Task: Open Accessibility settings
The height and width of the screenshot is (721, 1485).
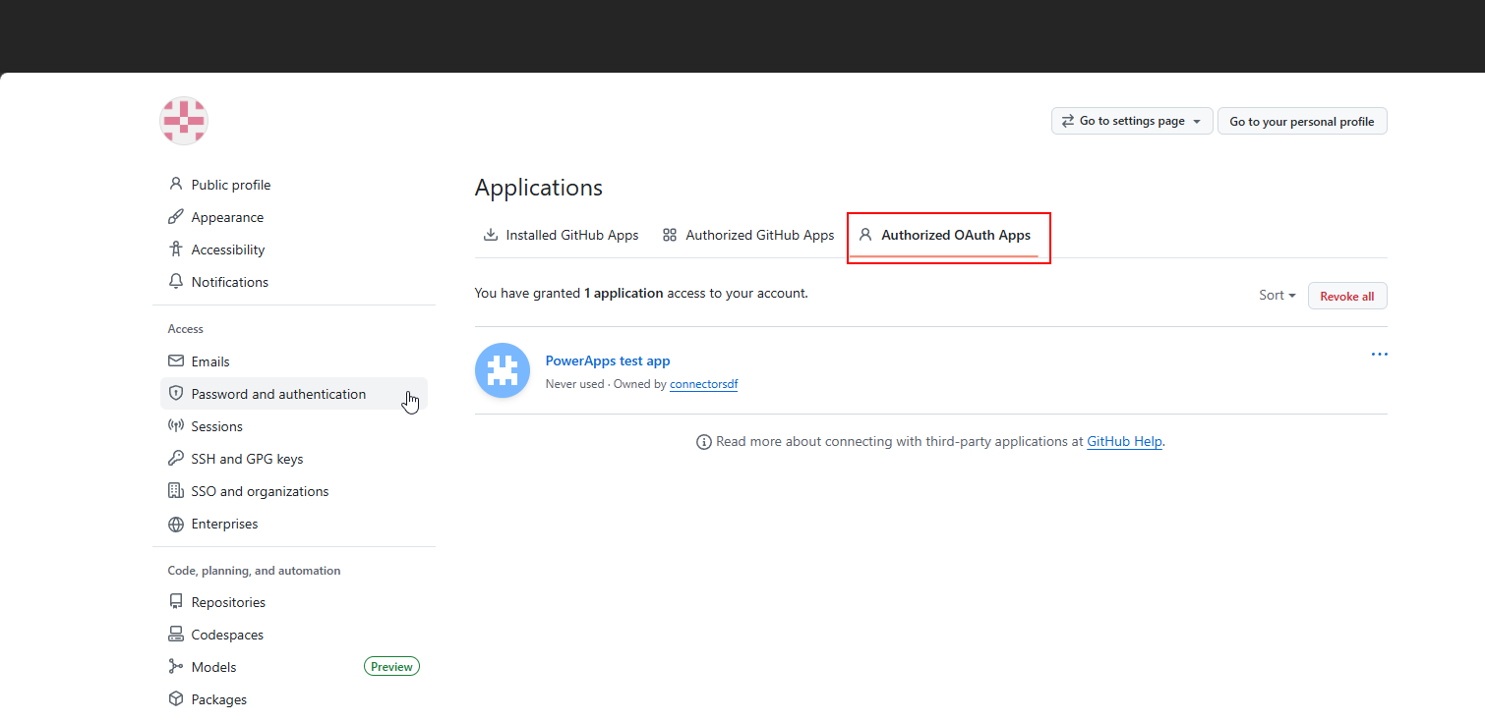Action: coord(294,250)
